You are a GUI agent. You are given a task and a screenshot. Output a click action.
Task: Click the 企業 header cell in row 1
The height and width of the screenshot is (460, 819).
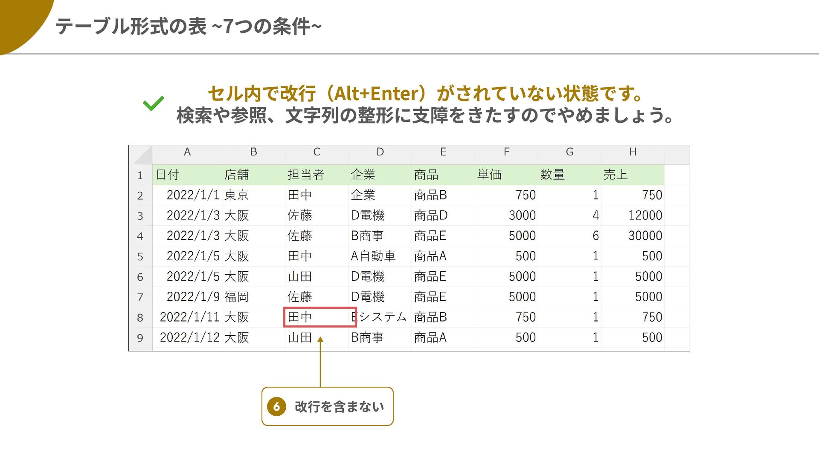380,175
